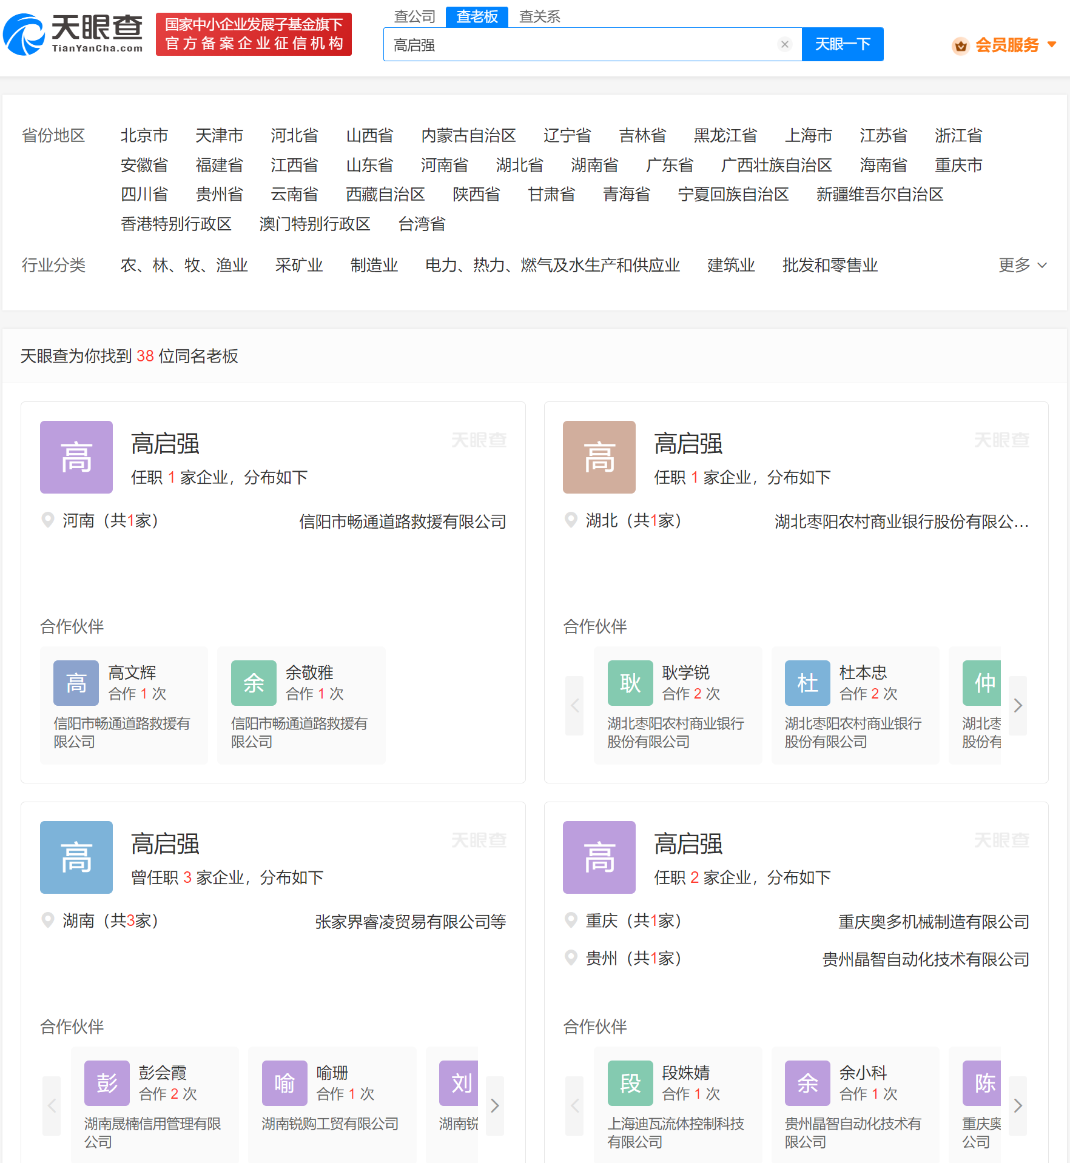Viewport: 1070px width, 1163px height.
Task: Click the Tianyancha logo icon
Action: [x=24, y=33]
